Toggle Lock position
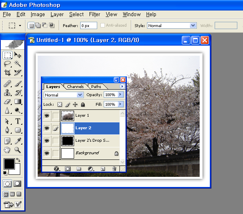Viewport: 243px width, 214px height. (x=75, y=105)
